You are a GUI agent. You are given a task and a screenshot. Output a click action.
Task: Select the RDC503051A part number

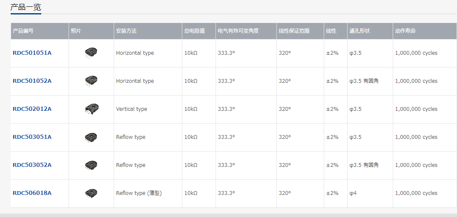pos(32,137)
